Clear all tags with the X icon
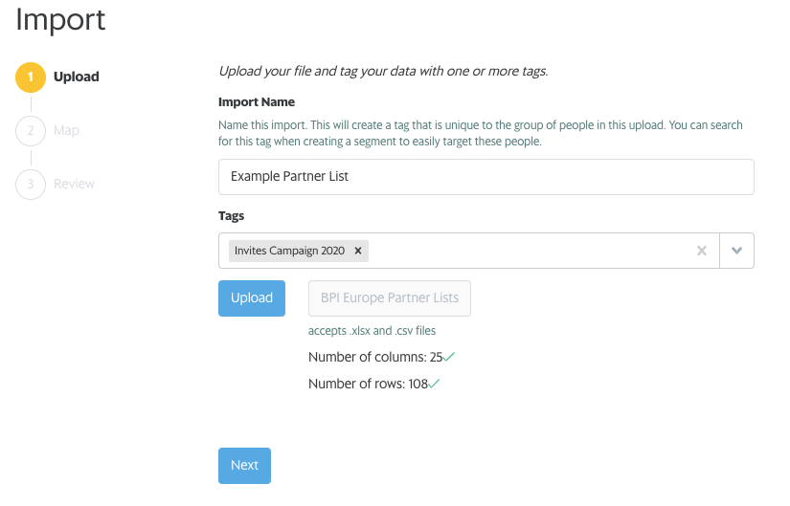The width and height of the screenshot is (790, 506). click(x=701, y=251)
